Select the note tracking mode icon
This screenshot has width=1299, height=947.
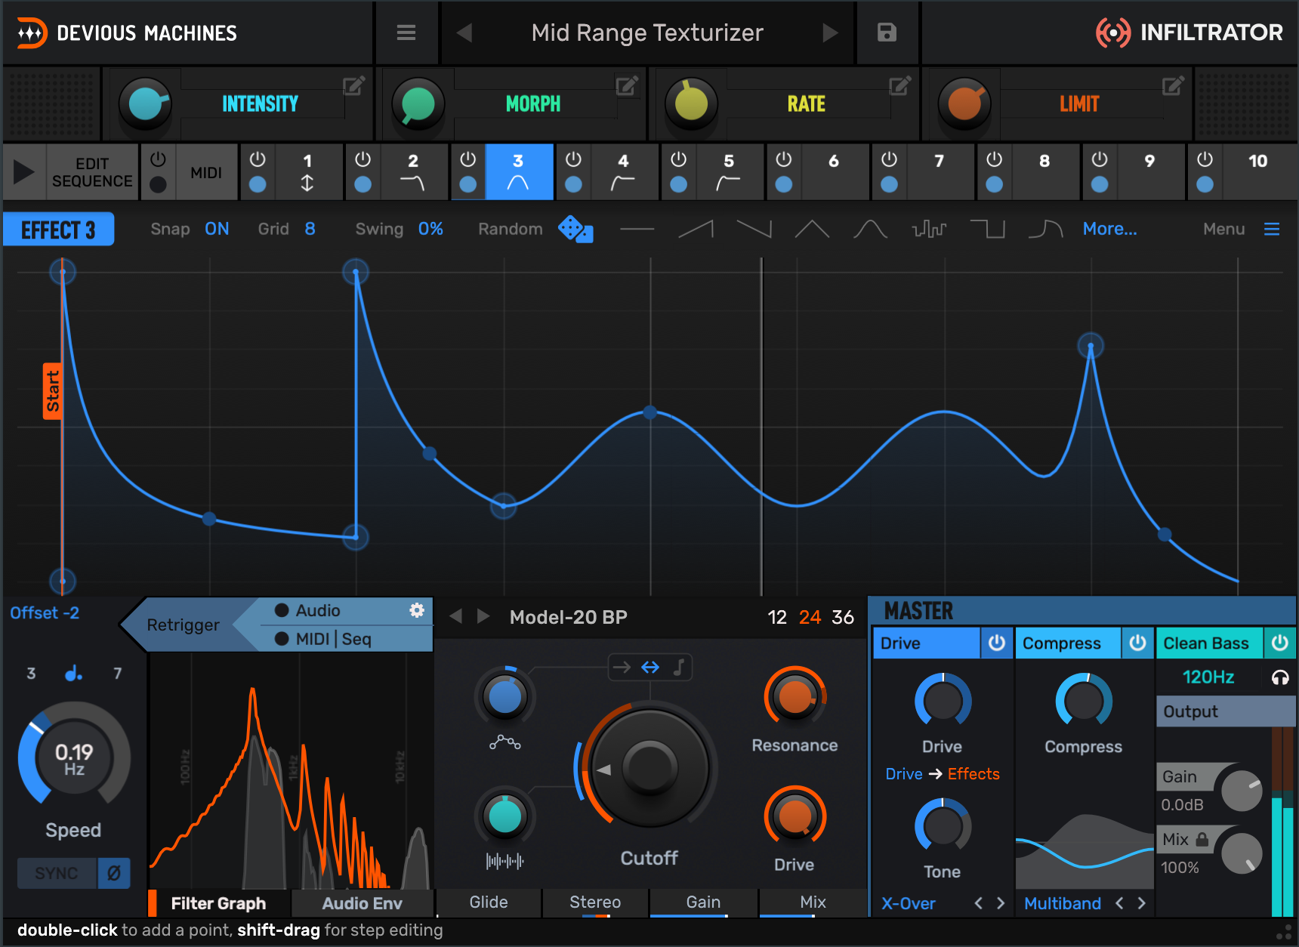tap(679, 667)
